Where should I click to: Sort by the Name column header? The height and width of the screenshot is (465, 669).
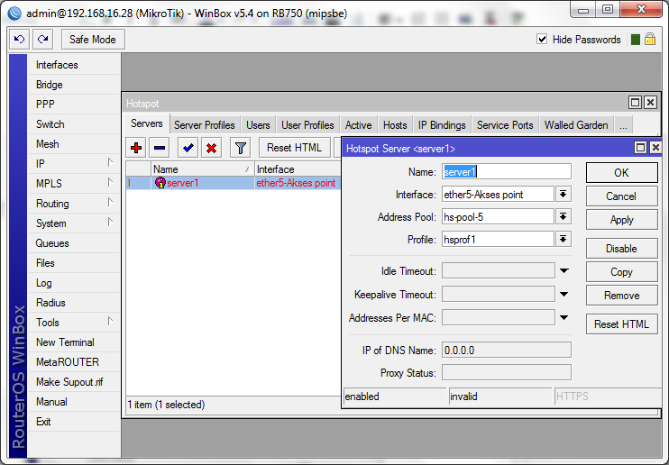[x=202, y=169]
